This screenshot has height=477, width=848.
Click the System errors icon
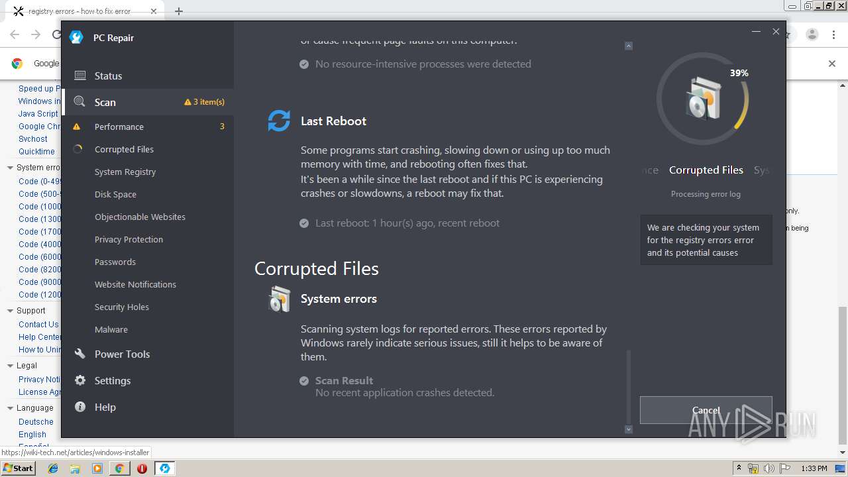279,299
